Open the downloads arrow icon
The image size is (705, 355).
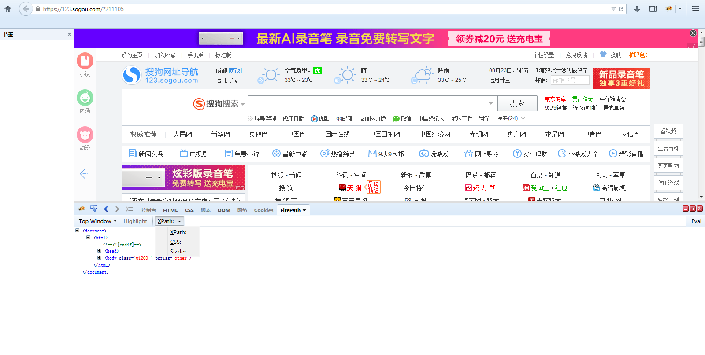point(637,9)
